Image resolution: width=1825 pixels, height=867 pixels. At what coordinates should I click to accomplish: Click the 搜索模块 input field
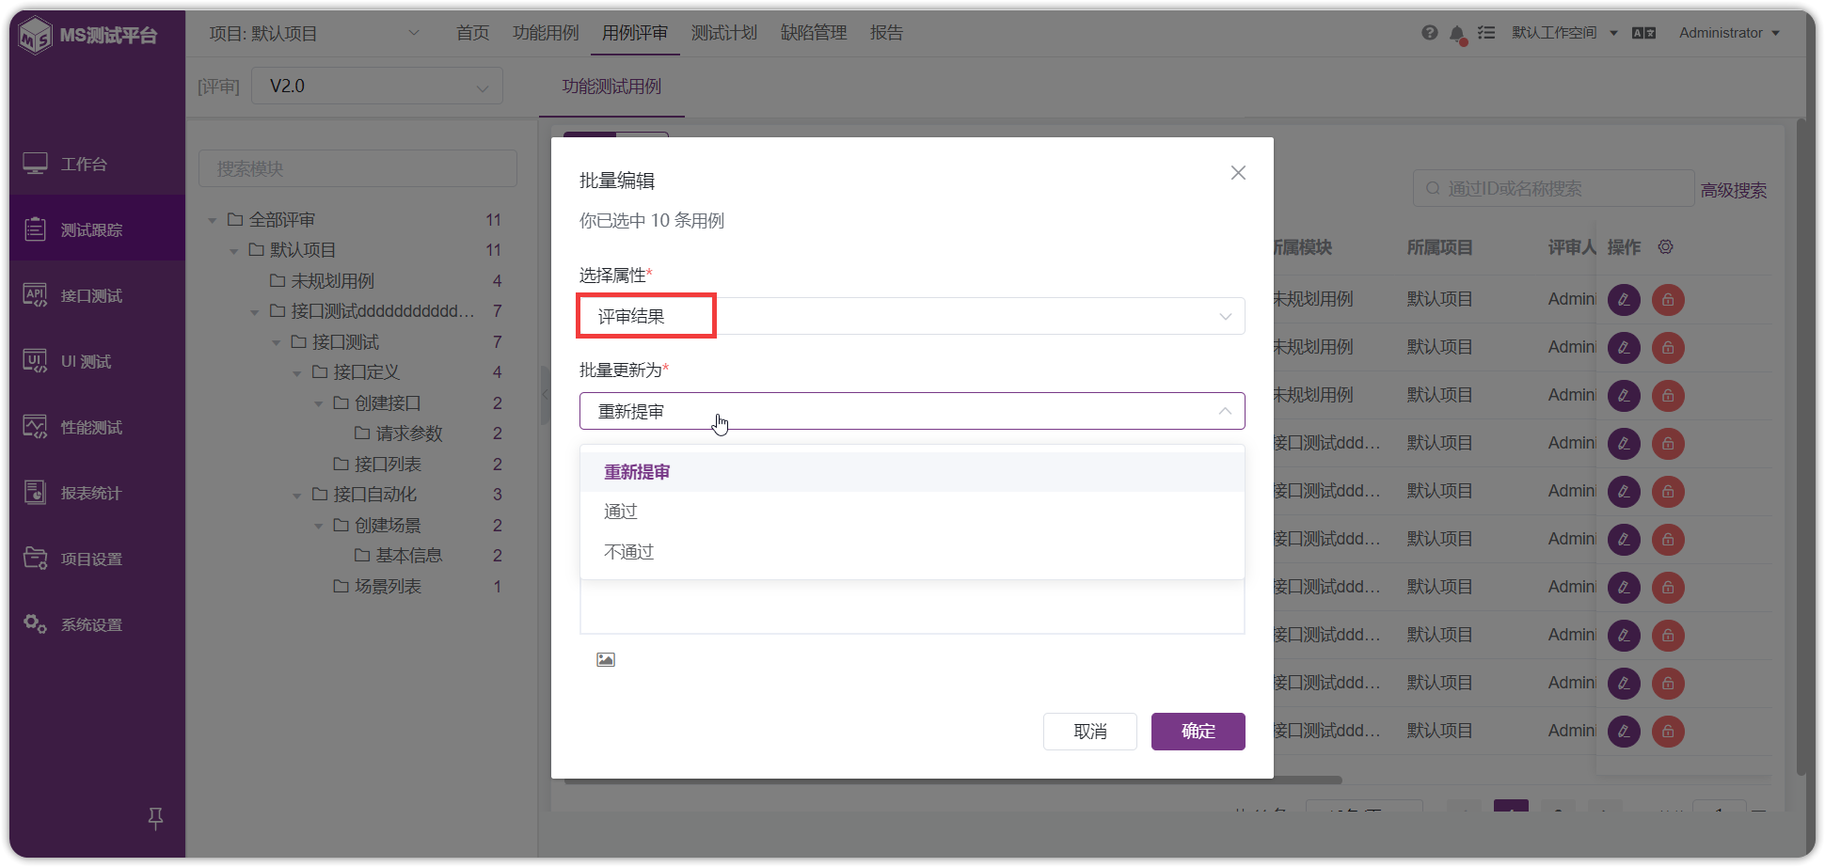tap(357, 168)
